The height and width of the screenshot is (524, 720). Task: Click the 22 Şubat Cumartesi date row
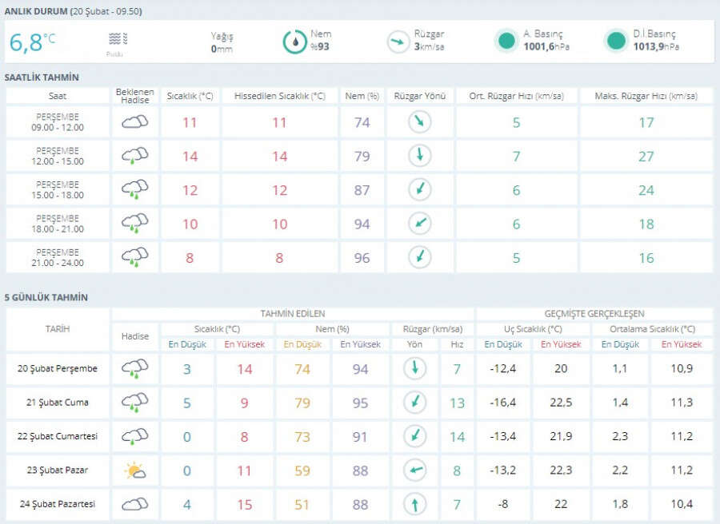point(58,436)
